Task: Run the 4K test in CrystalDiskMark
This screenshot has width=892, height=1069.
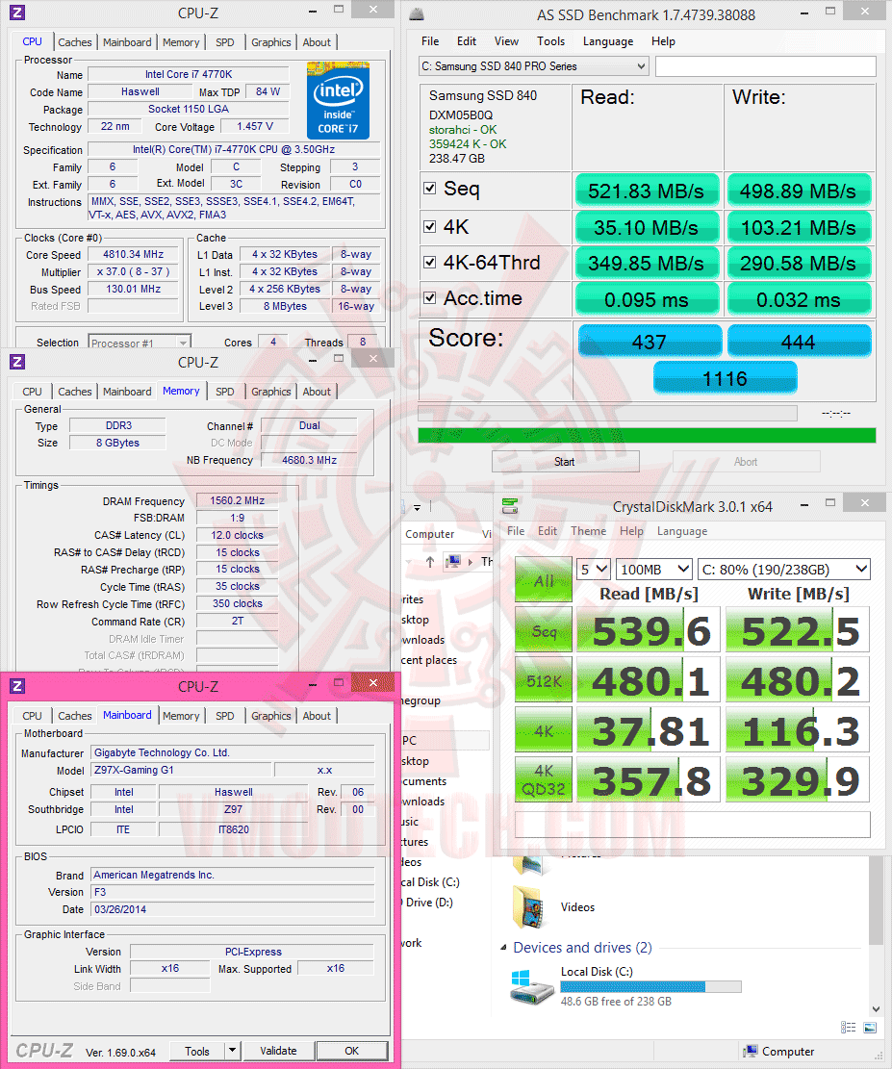Action: pos(544,730)
